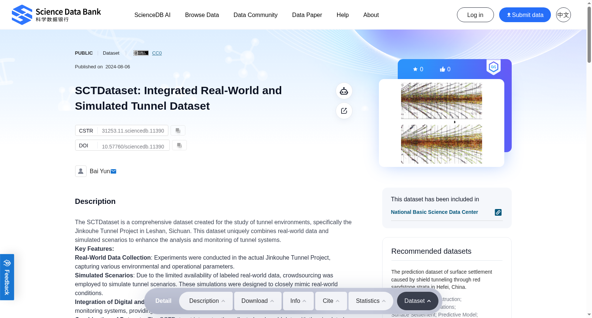The height and width of the screenshot is (318, 592).
Task: Open the About menu
Action: click(x=371, y=15)
